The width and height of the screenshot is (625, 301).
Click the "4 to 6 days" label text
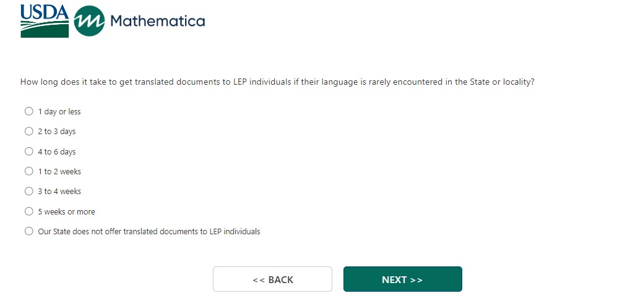coord(57,152)
